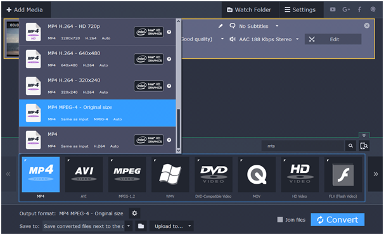The image size is (384, 235).
Task: Click the preset list scroll down arrow
Action: (x=179, y=150)
